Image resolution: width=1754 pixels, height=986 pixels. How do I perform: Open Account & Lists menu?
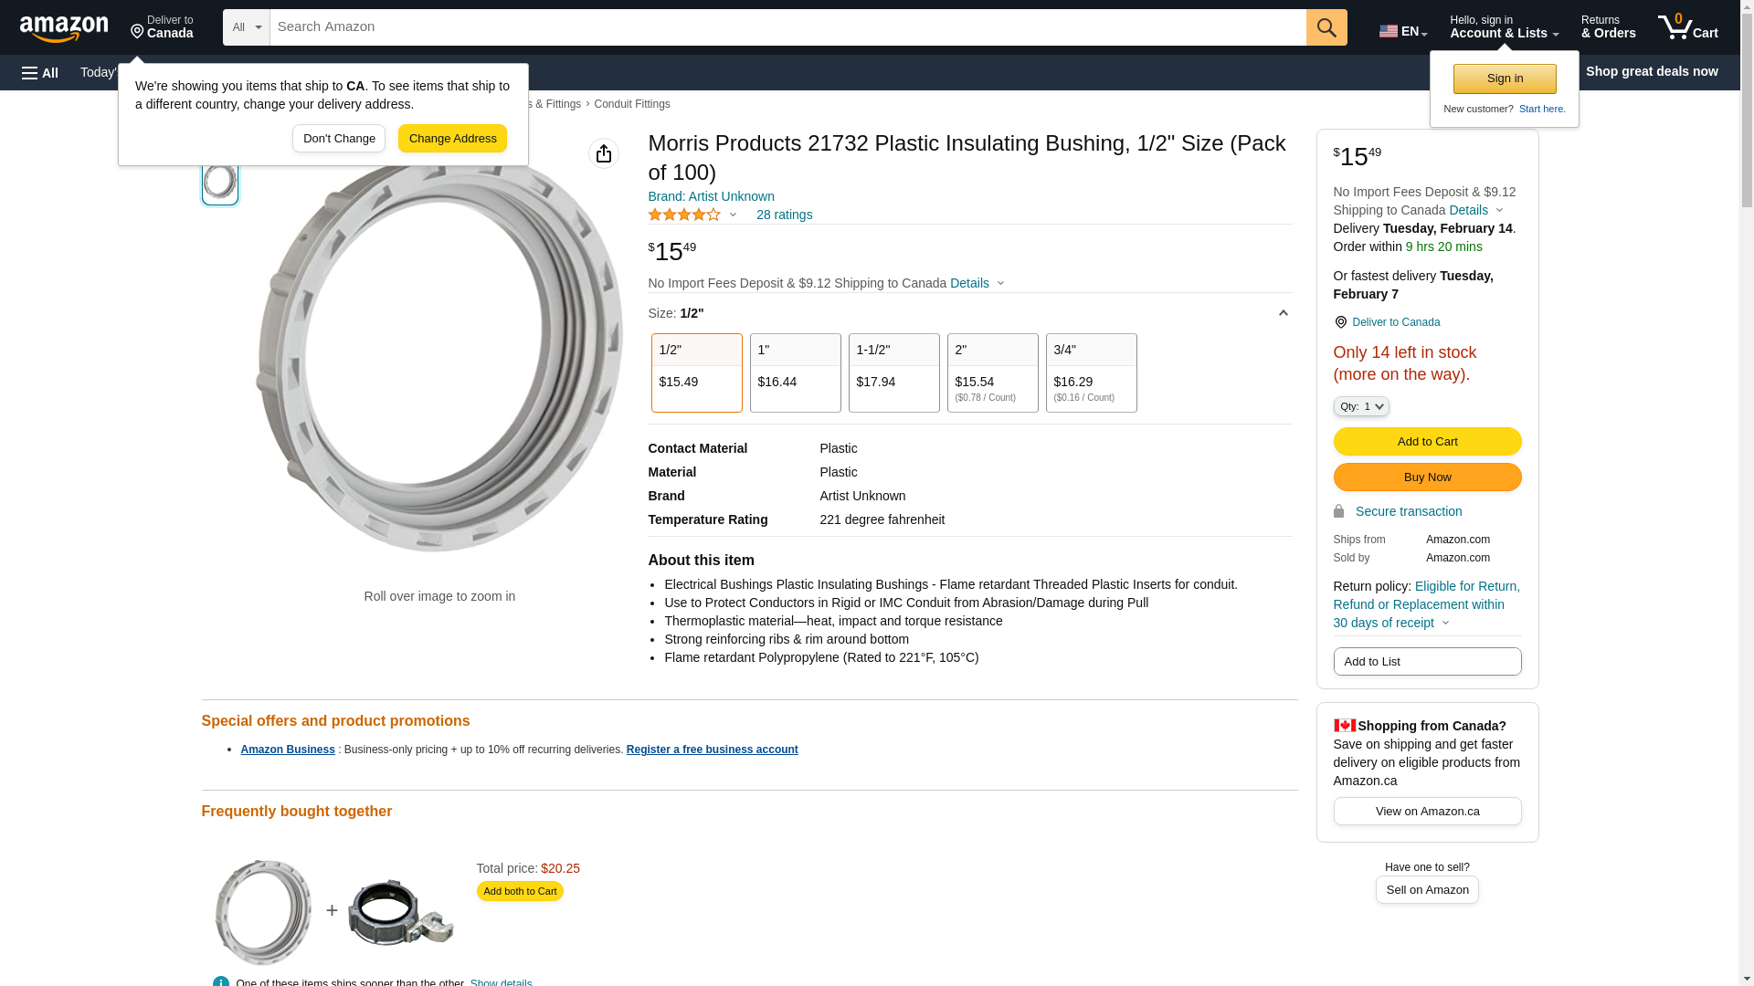coord(1504,27)
